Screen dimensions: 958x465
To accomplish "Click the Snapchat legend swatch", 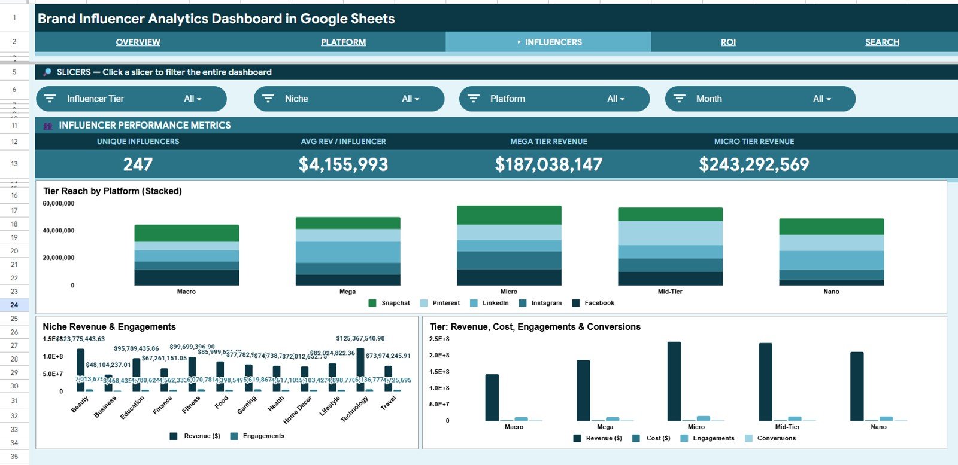I will tap(372, 303).
